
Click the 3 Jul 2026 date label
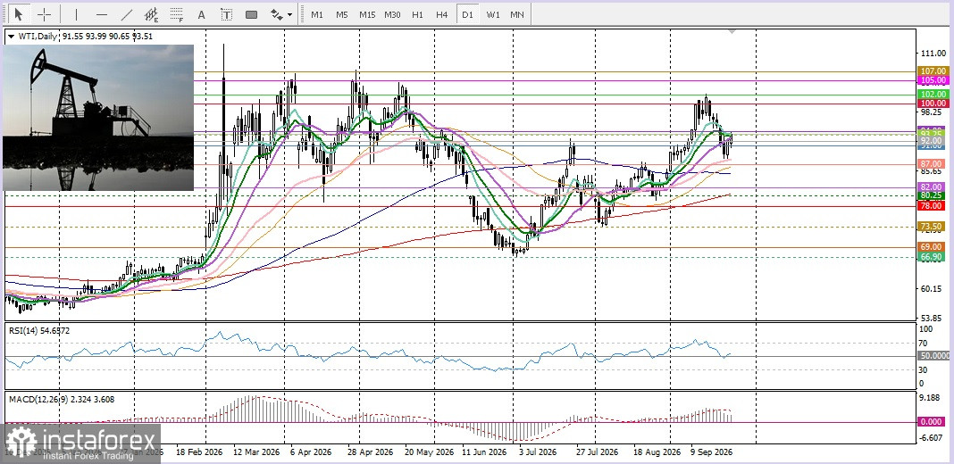537,452
